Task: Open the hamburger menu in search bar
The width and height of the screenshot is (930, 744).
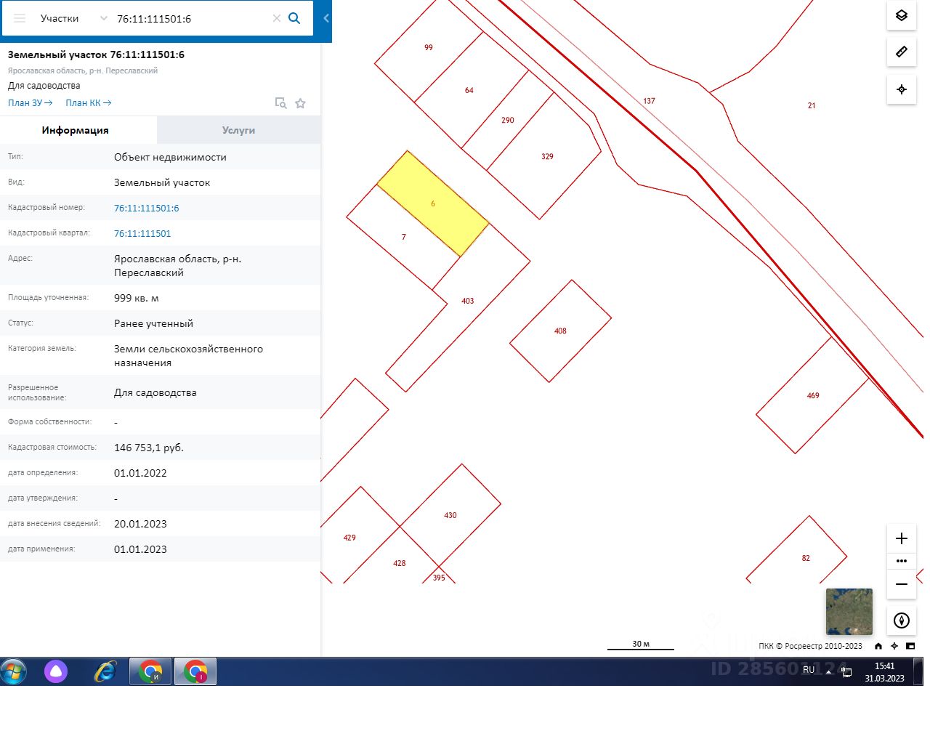Action: pos(20,18)
